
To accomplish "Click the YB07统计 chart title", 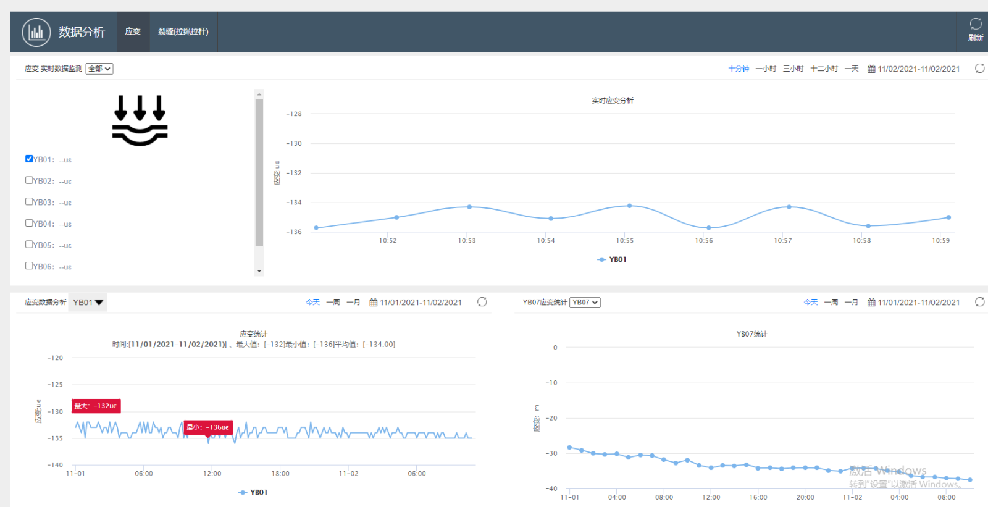I will (x=751, y=334).
